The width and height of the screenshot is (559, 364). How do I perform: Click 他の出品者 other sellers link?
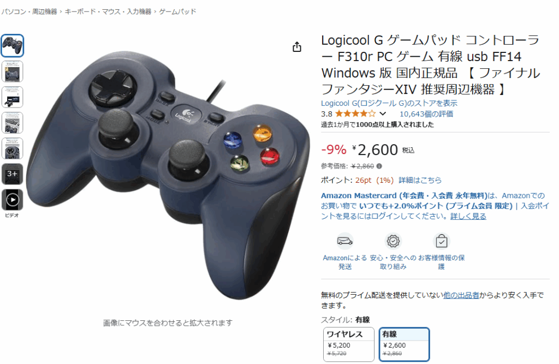point(461,295)
